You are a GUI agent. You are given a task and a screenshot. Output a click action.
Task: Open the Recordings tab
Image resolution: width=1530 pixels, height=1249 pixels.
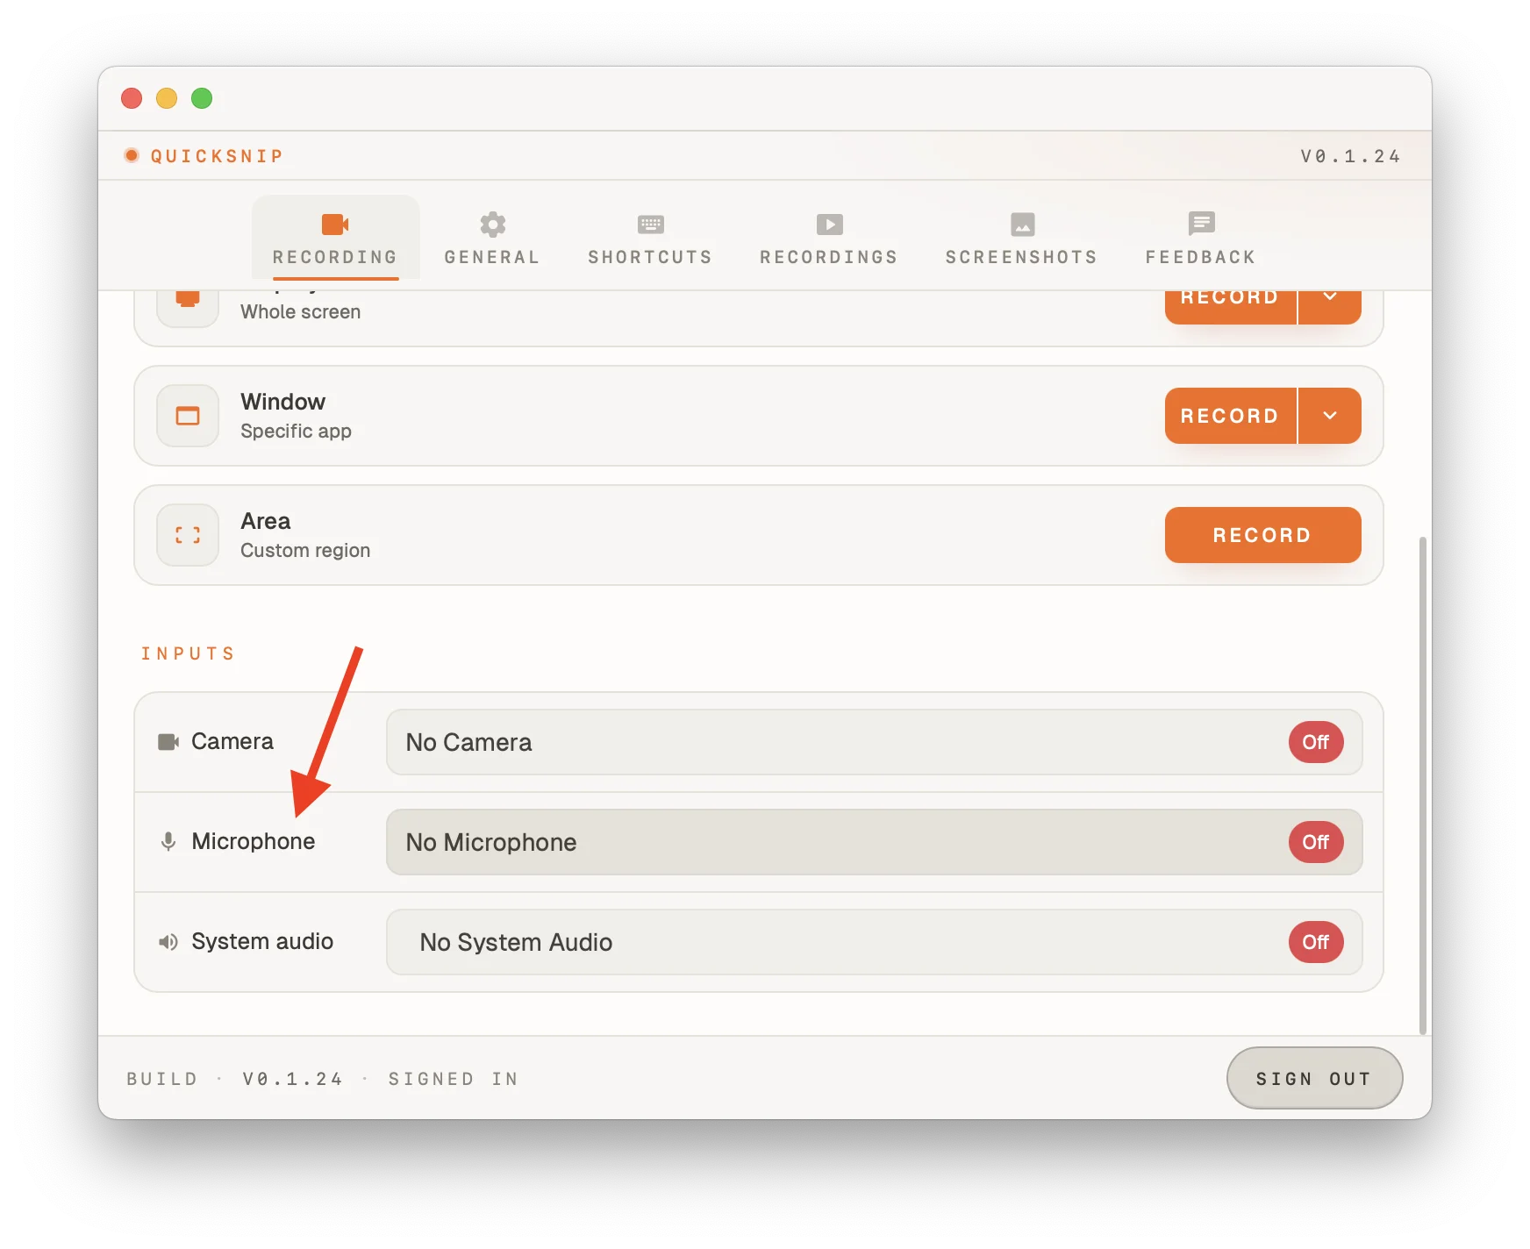point(829,239)
